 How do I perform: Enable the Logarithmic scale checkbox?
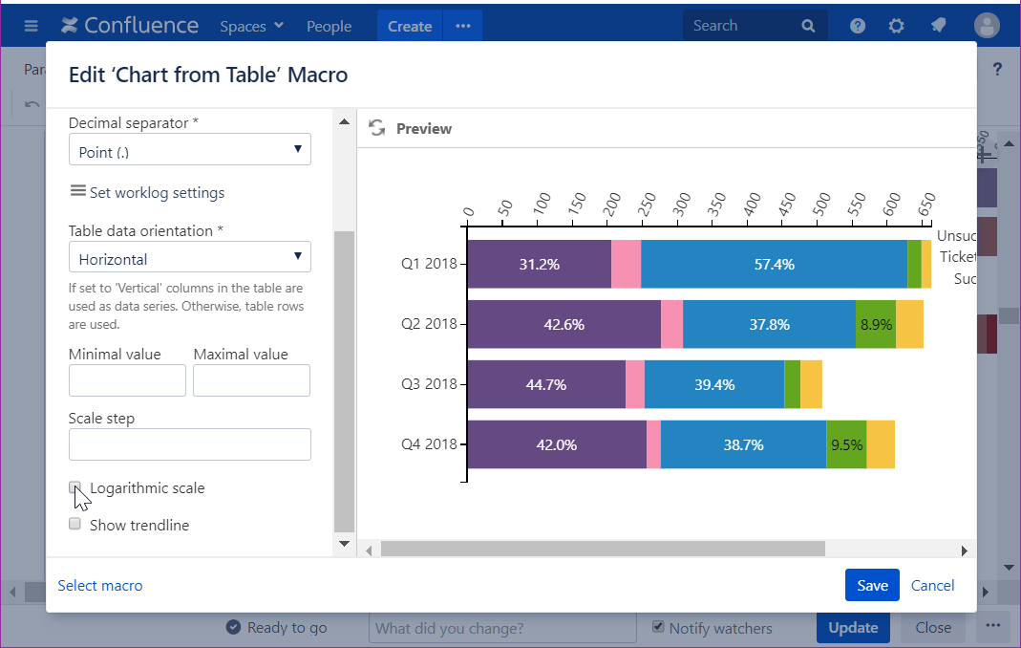pos(75,487)
